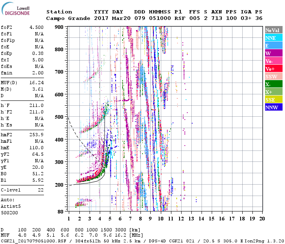Viewport: 285px width, 244px height.
Task: Click the PPS value 100
Action: pos(231,18)
